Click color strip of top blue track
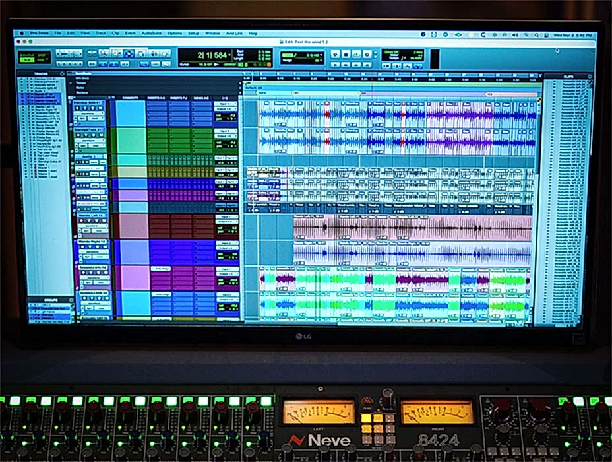 coord(113,113)
